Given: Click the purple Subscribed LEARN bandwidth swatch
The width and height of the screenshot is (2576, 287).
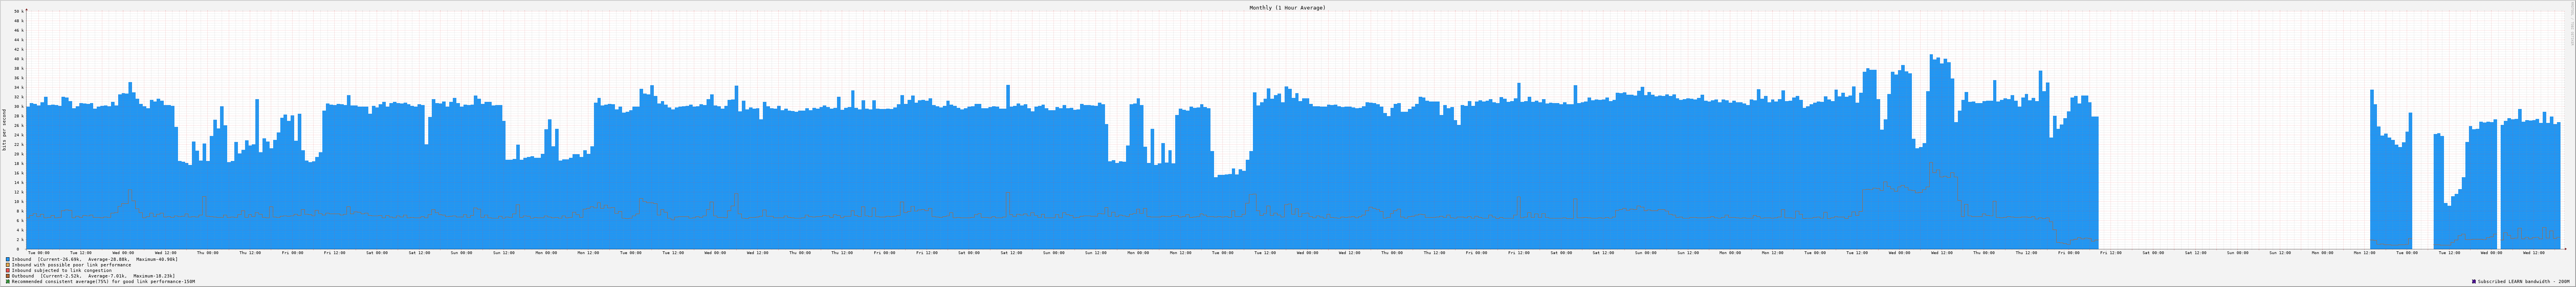Looking at the screenshot, I should 2474,282.
